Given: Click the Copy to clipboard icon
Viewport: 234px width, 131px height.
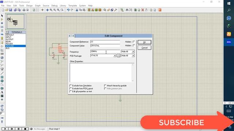Looking at the screenshot, I should point(80,10).
